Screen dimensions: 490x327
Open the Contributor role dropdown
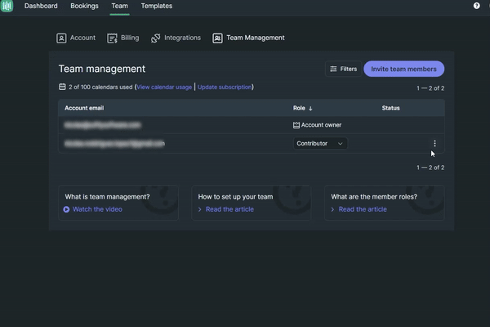point(320,143)
